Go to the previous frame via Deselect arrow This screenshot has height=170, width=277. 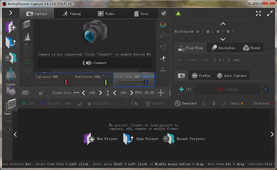[x=204, y=103]
